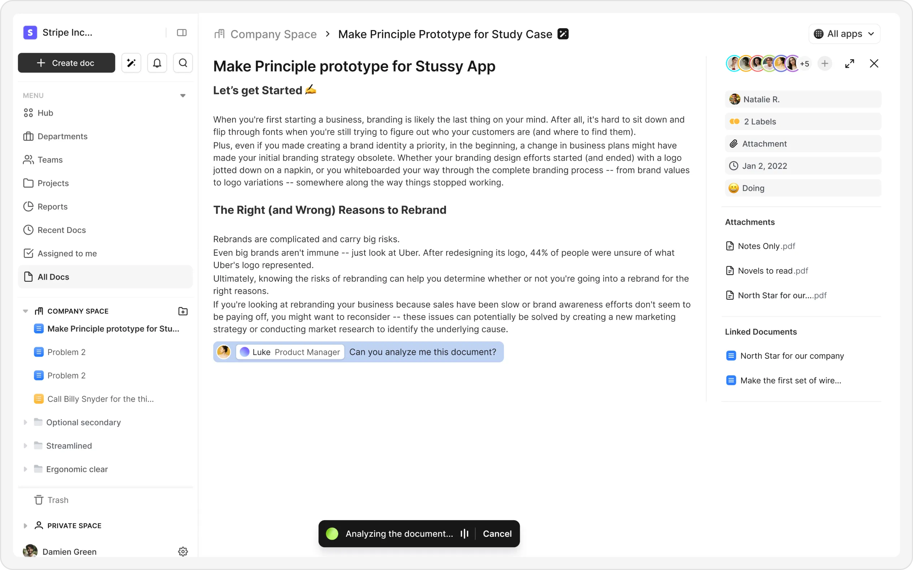Click edit icon beside breadcrumb title
The image size is (913, 570).
(x=563, y=34)
